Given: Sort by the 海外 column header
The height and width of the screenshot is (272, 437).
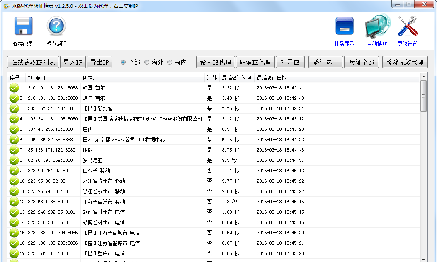Looking at the screenshot, I should point(212,78).
